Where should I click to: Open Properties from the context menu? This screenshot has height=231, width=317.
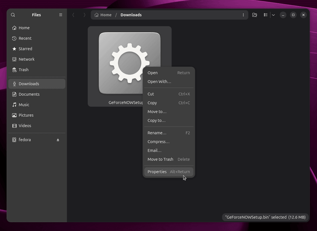(x=169, y=172)
